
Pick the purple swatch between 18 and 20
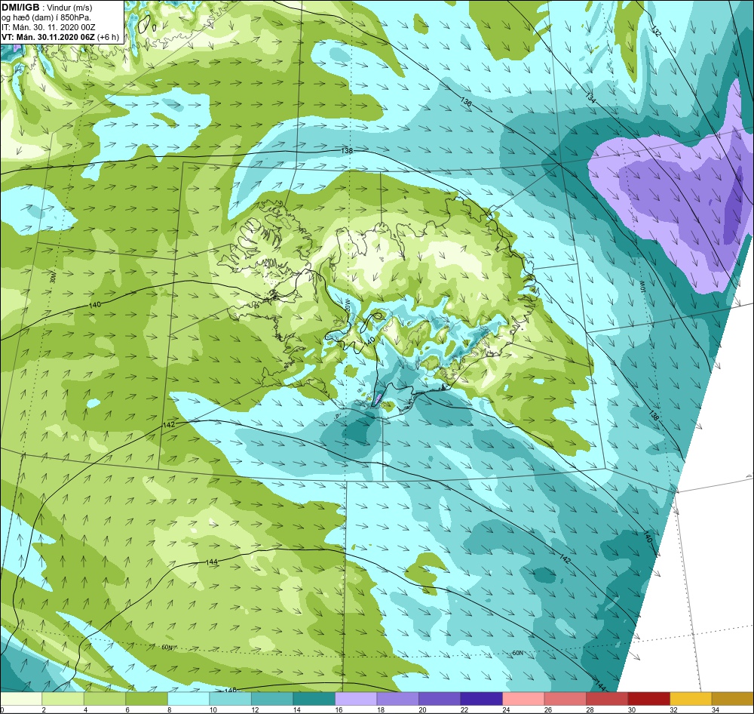[397, 699]
